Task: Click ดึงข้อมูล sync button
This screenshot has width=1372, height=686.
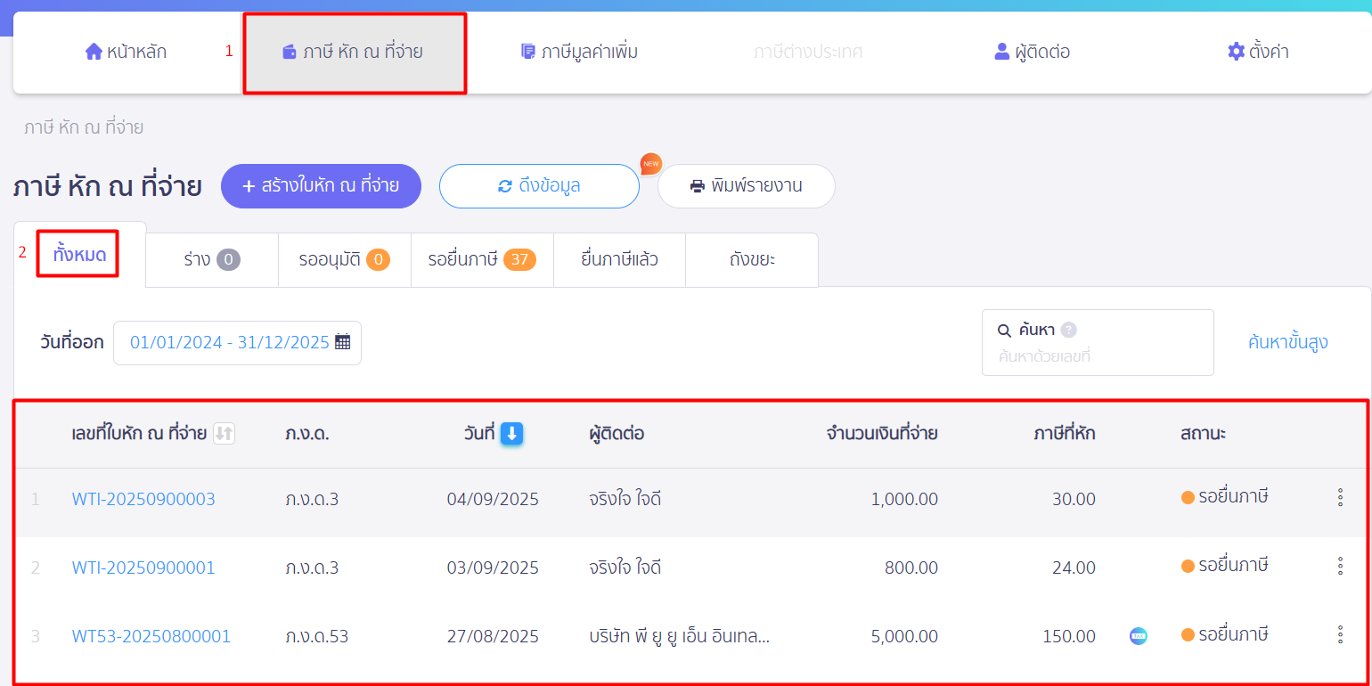Action: 539,186
